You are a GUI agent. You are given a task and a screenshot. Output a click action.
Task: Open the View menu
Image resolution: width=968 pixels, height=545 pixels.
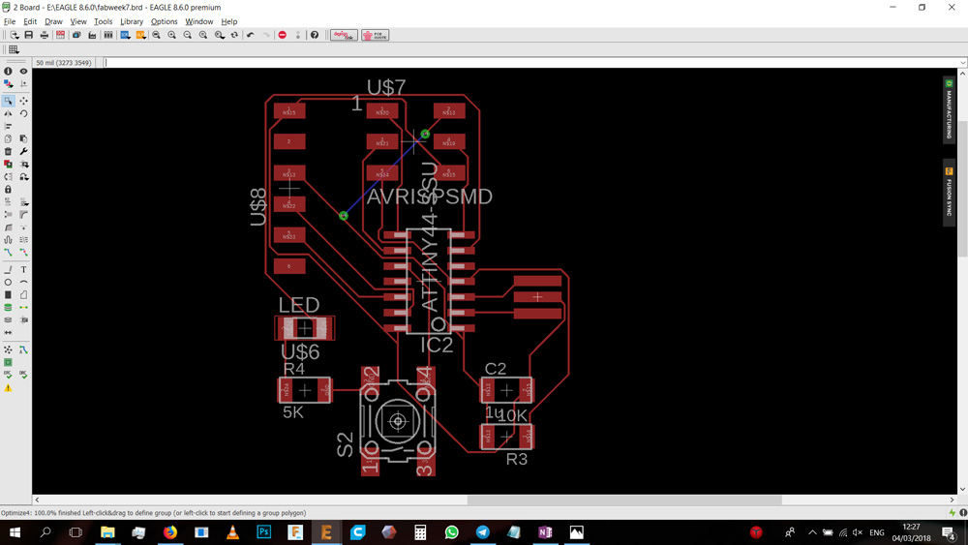click(78, 21)
